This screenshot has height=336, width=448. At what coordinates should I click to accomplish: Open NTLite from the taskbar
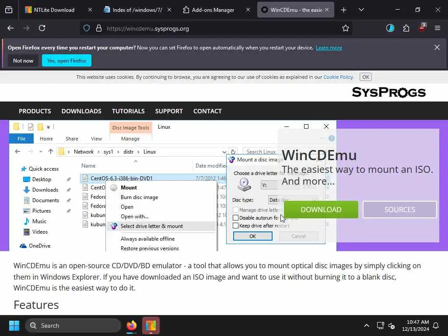[151, 325]
